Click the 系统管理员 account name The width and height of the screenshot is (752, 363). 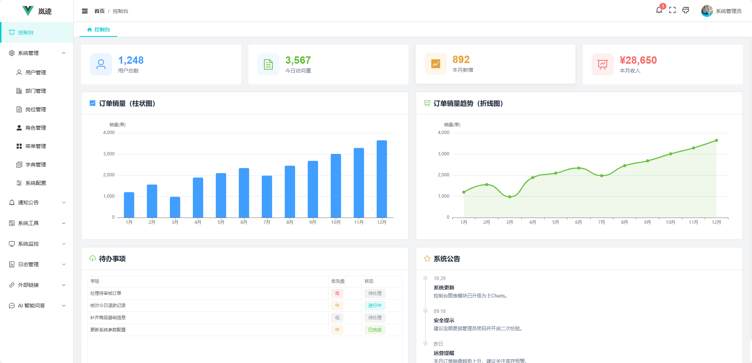tap(729, 11)
